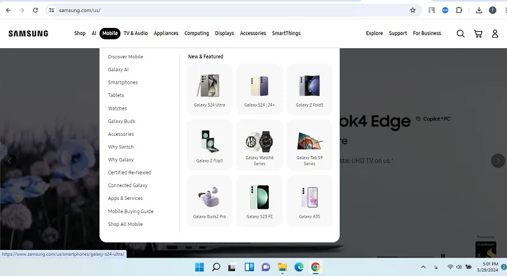Show hidden tray icons chevron
507x276 pixels.
[x=423, y=267]
